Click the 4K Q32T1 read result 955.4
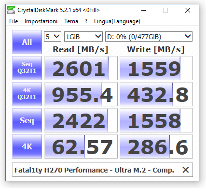206x188 pixels. pos(81,94)
